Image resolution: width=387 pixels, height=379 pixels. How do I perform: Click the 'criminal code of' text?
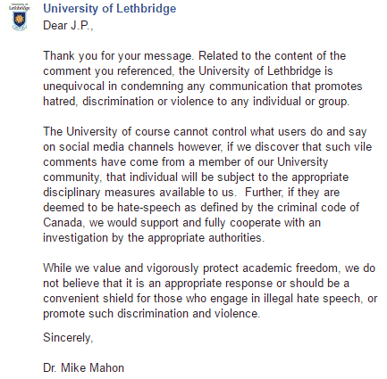tap(318, 208)
